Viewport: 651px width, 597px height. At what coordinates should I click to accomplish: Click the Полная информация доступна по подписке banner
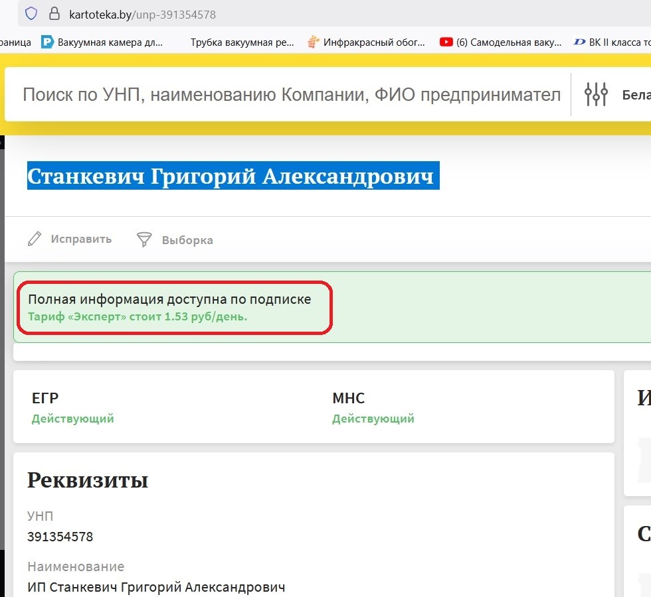[x=169, y=299]
